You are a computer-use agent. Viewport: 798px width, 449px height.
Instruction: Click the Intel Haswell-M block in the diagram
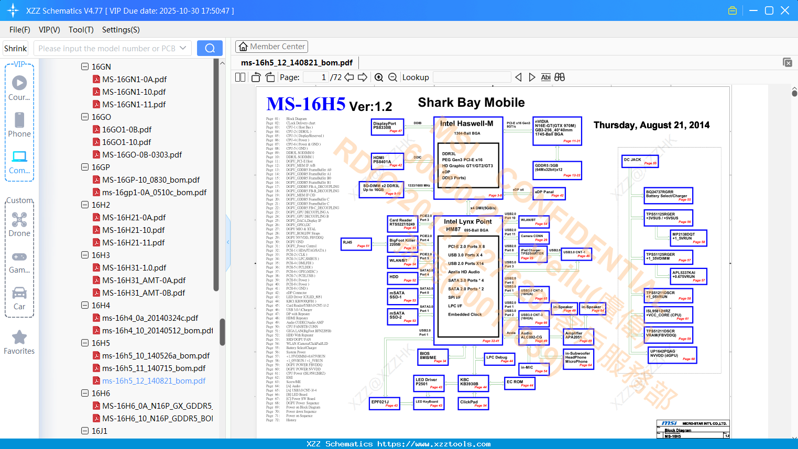(469, 158)
